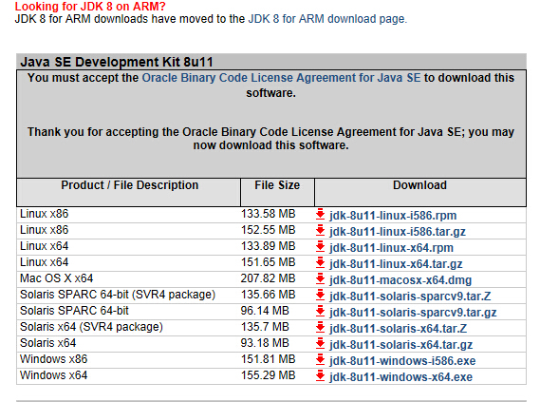Click the '155.29 MB' file size value
Image resolution: width=540 pixels, height=402 pixels.
[x=268, y=375]
